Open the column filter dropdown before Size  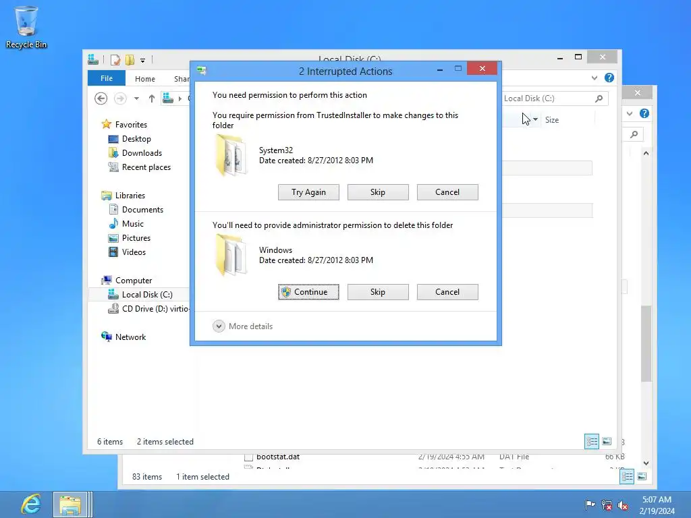click(x=535, y=119)
